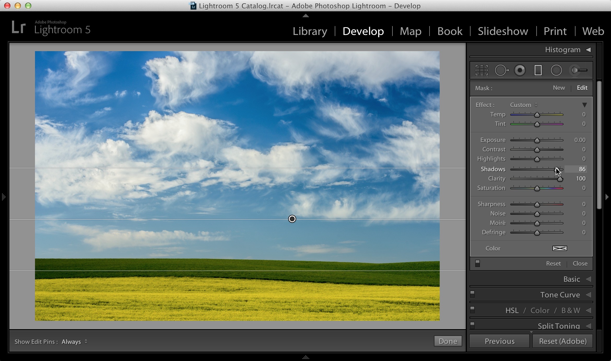Click the Shadows slider handle
The height and width of the screenshot is (361, 611).
pos(557,170)
